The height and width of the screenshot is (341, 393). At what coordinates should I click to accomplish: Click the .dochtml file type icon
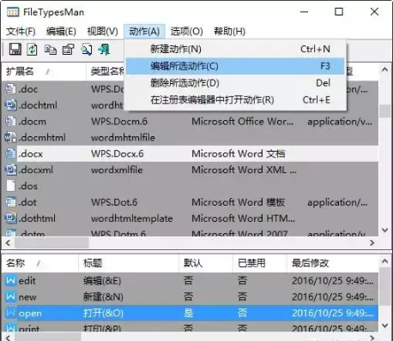point(11,105)
